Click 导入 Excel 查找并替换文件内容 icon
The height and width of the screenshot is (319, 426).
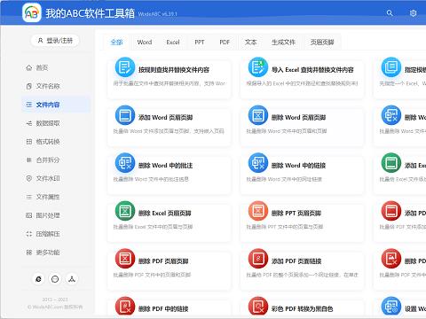click(x=258, y=67)
